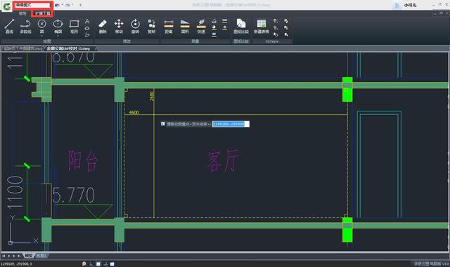The image size is (450, 267).
Task: Switch to the 常用 ribbon tab
Action: pyautogui.click(x=22, y=13)
